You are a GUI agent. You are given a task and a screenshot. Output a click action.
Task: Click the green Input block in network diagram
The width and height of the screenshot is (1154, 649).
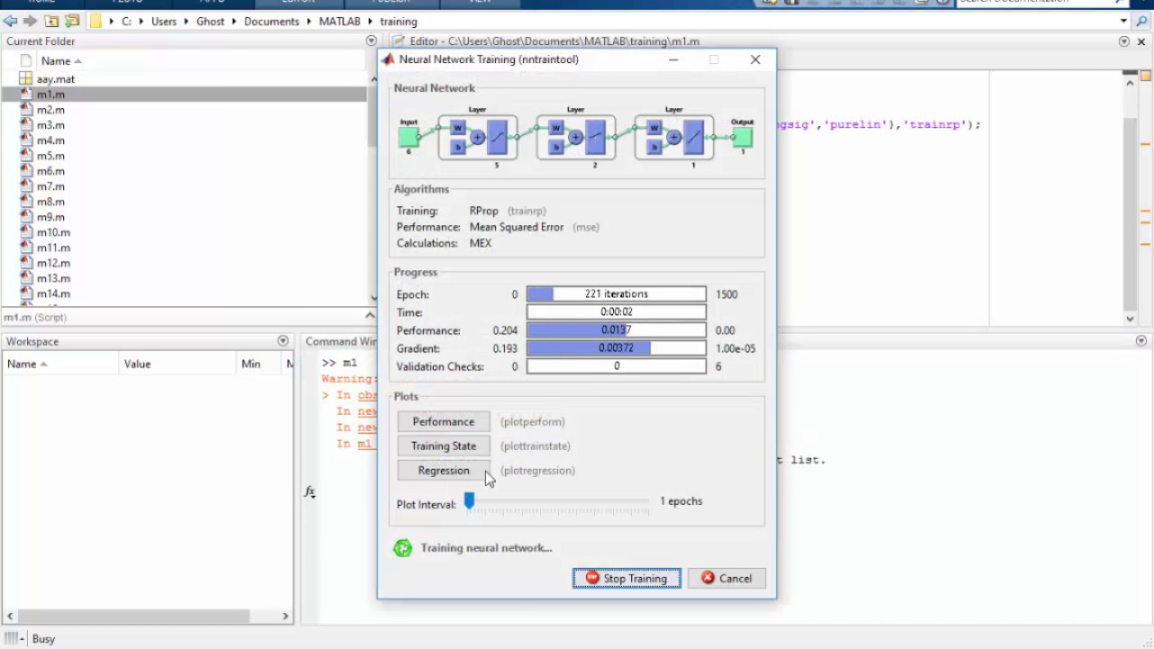pos(408,137)
